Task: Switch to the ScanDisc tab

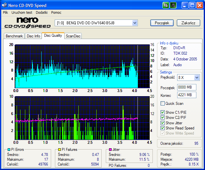Action: [x=73, y=36]
